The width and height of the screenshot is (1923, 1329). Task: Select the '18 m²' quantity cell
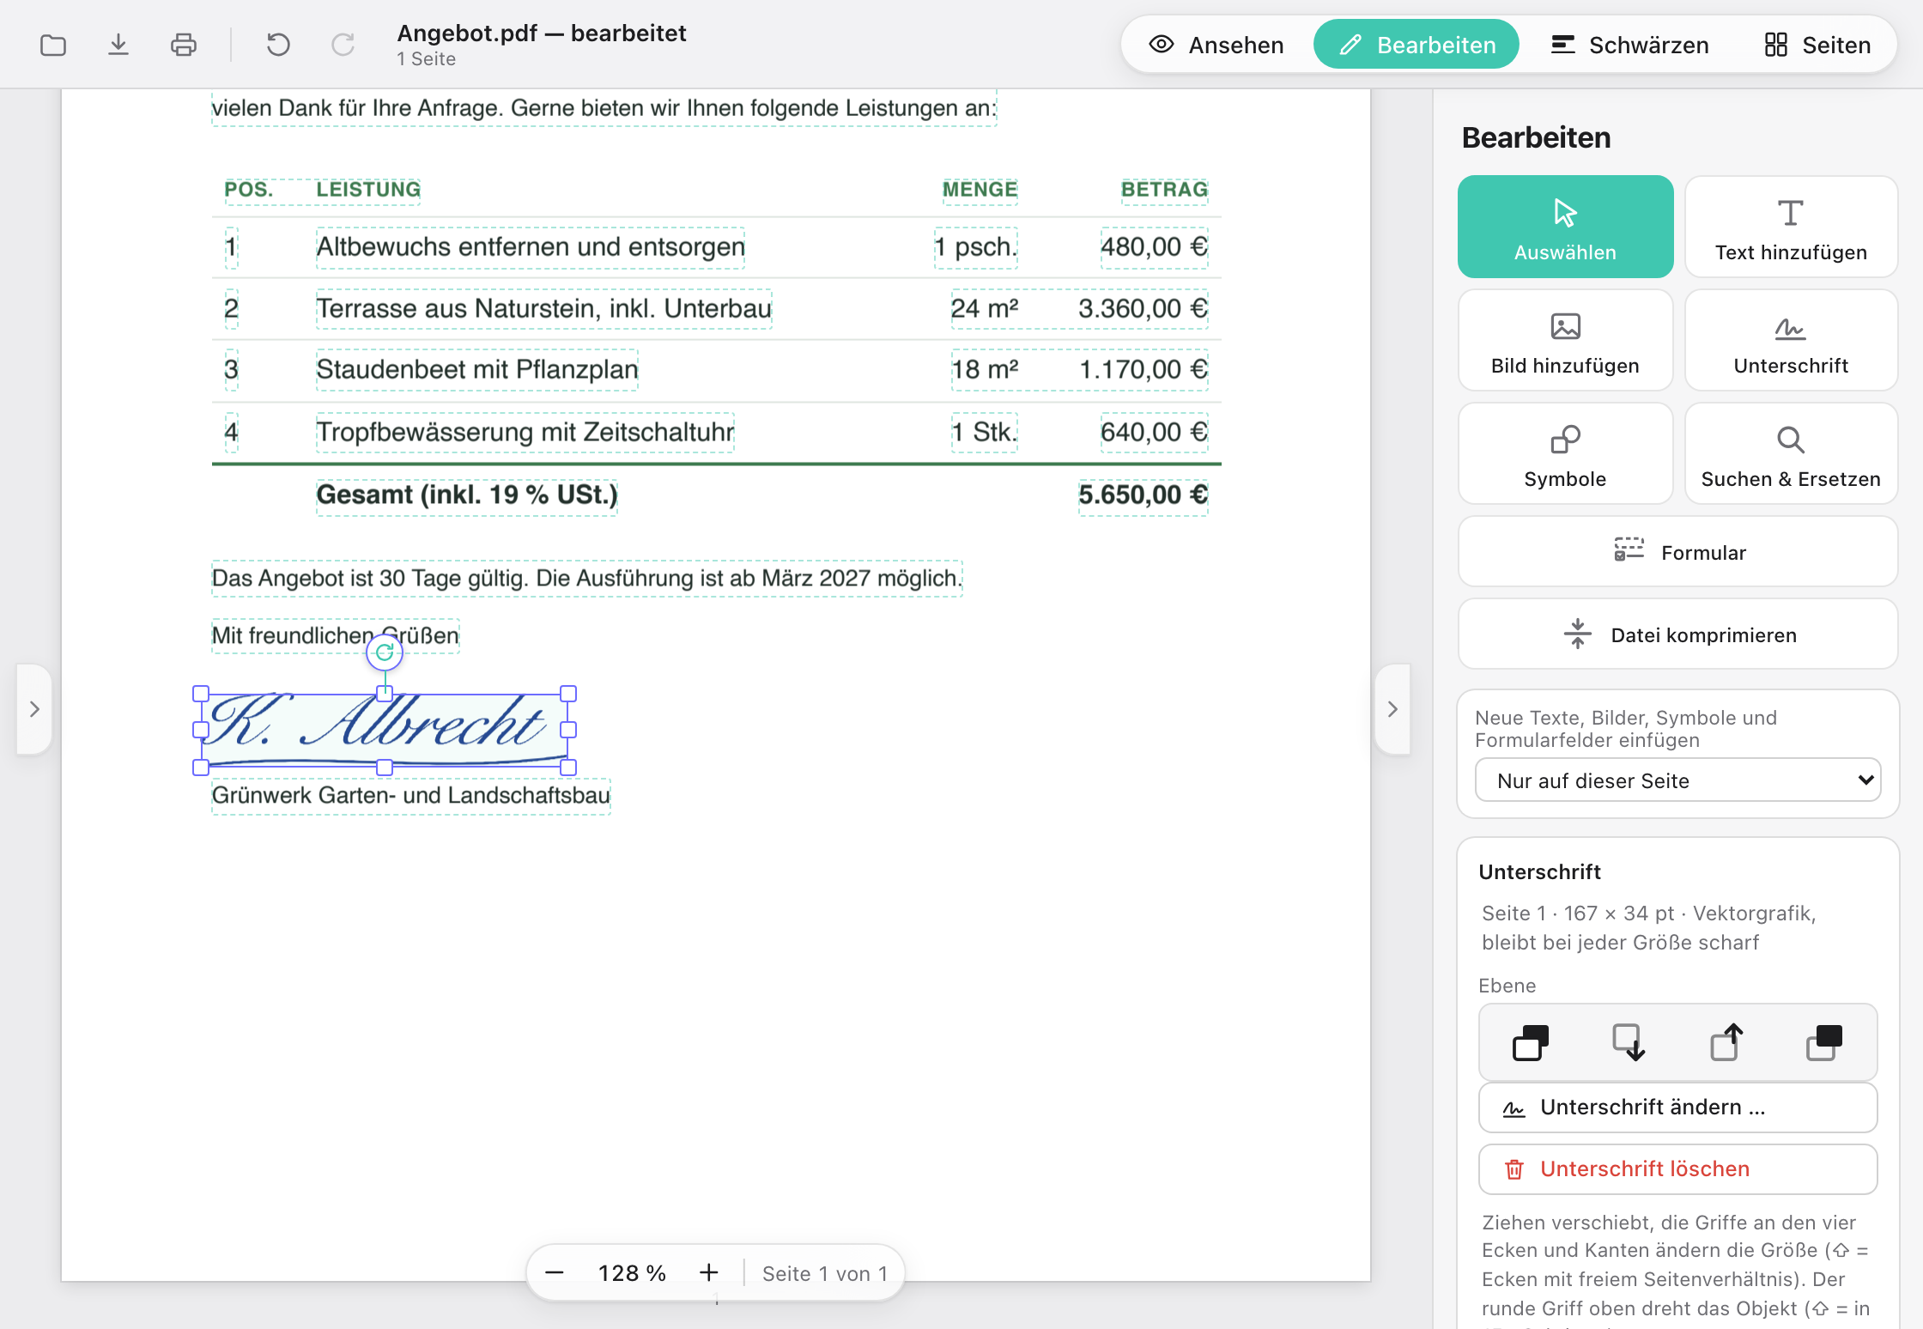point(985,370)
